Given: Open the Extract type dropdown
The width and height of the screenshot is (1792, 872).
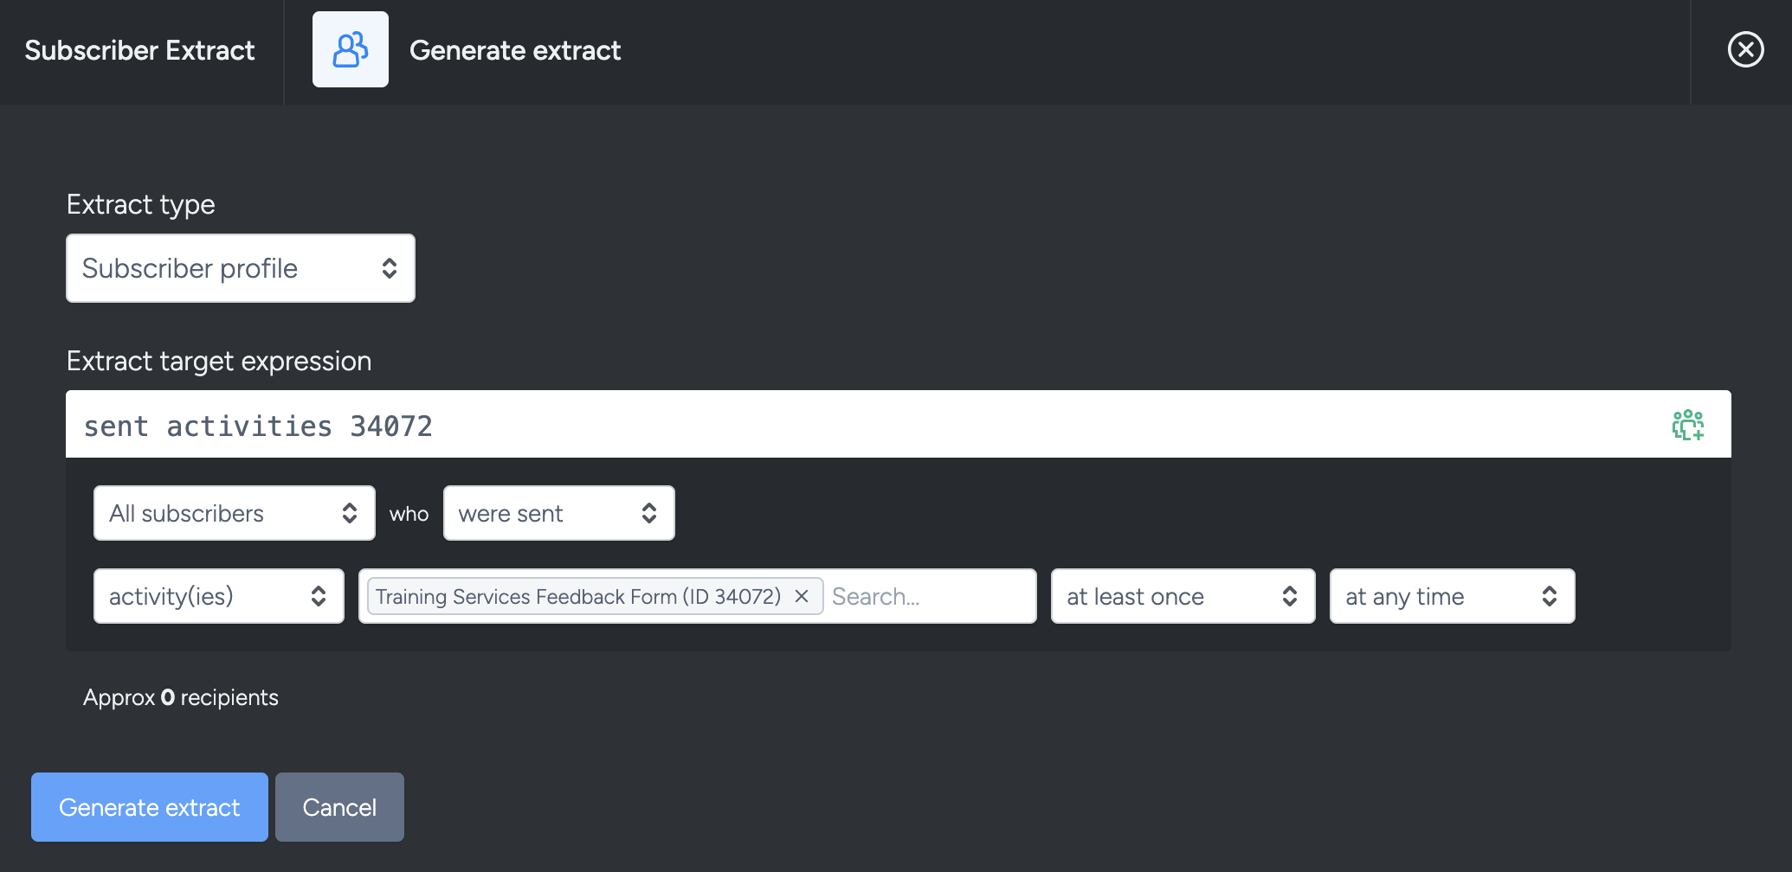Looking at the screenshot, I should 240,268.
